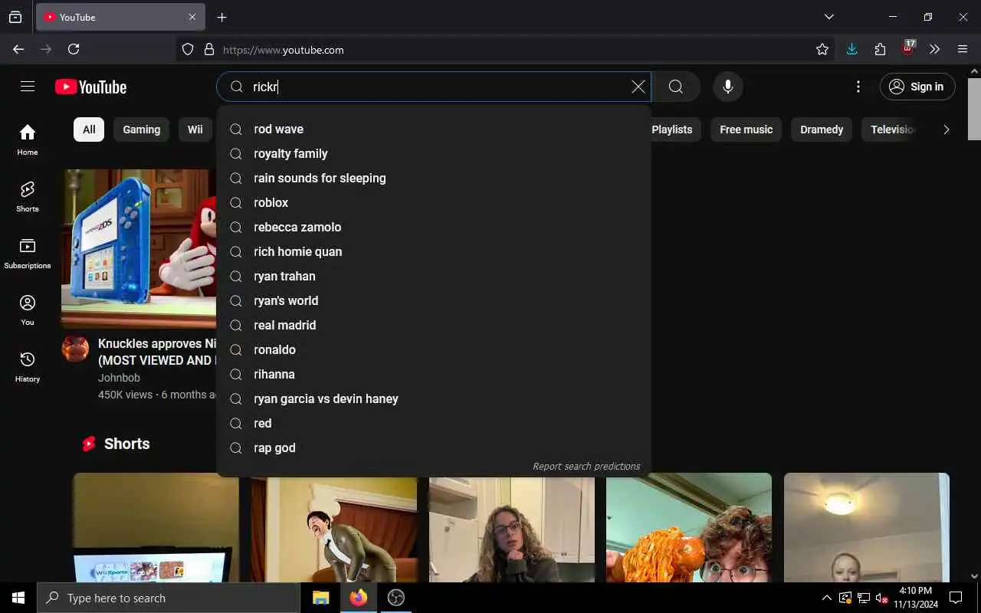Screen dimensions: 981x613
Task: Open a new browser tab
Action: click(221, 17)
